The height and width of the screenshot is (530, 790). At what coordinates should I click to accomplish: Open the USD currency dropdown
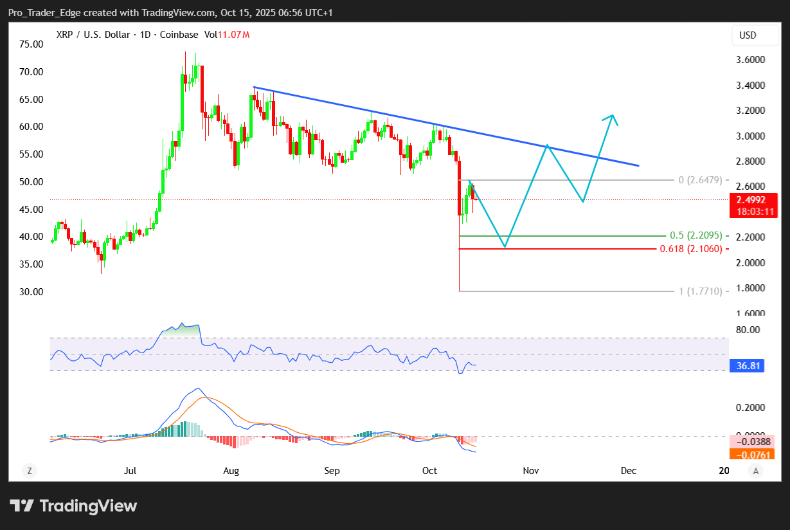click(x=748, y=35)
